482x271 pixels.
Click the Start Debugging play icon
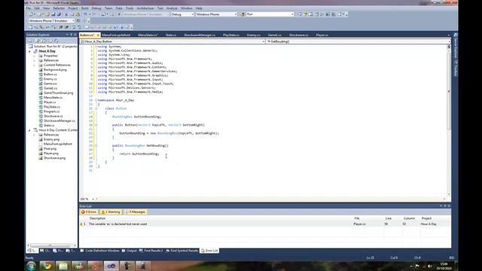[x=119, y=14]
